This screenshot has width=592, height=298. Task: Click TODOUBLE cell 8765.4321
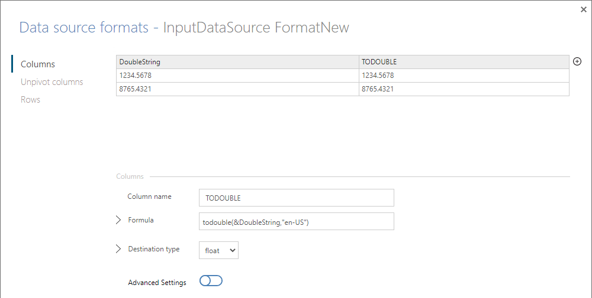[464, 89]
